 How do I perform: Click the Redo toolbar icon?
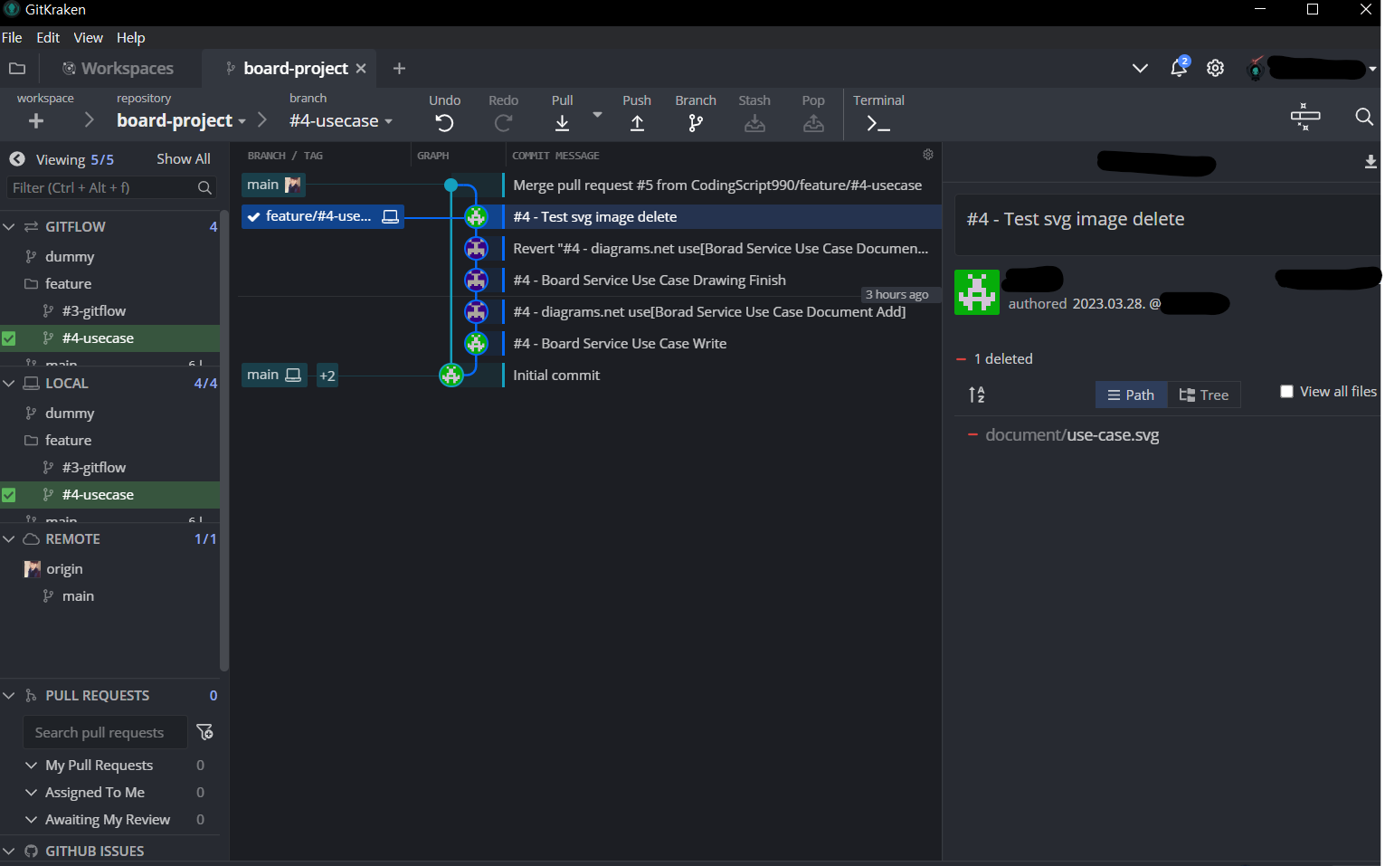pos(503,123)
